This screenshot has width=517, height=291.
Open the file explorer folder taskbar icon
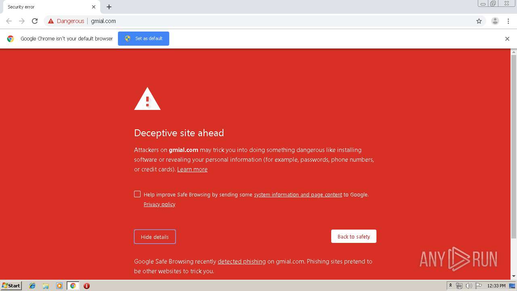pos(46,286)
